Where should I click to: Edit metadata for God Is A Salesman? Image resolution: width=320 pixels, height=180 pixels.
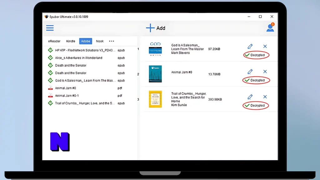[x=250, y=46]
